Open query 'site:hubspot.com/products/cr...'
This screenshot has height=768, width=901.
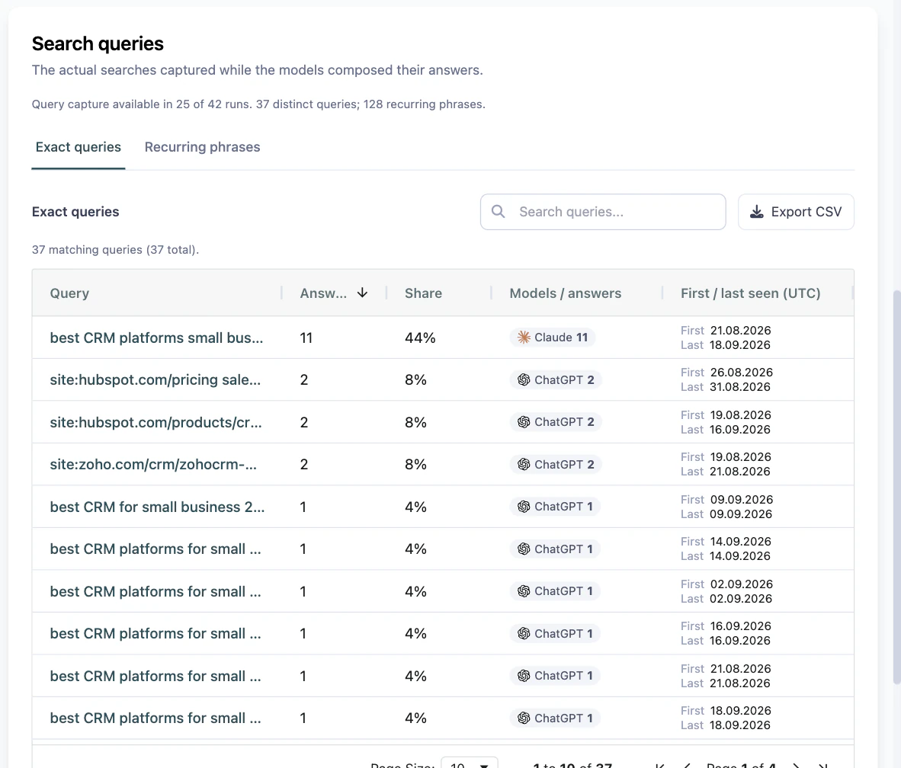156,422
